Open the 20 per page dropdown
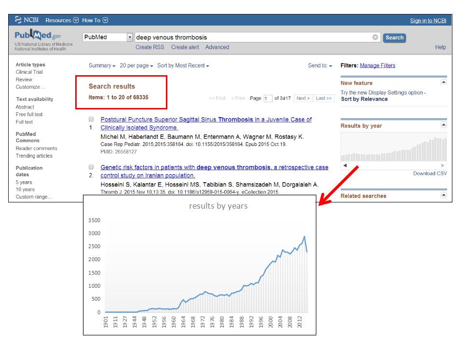 click(136, 66)
